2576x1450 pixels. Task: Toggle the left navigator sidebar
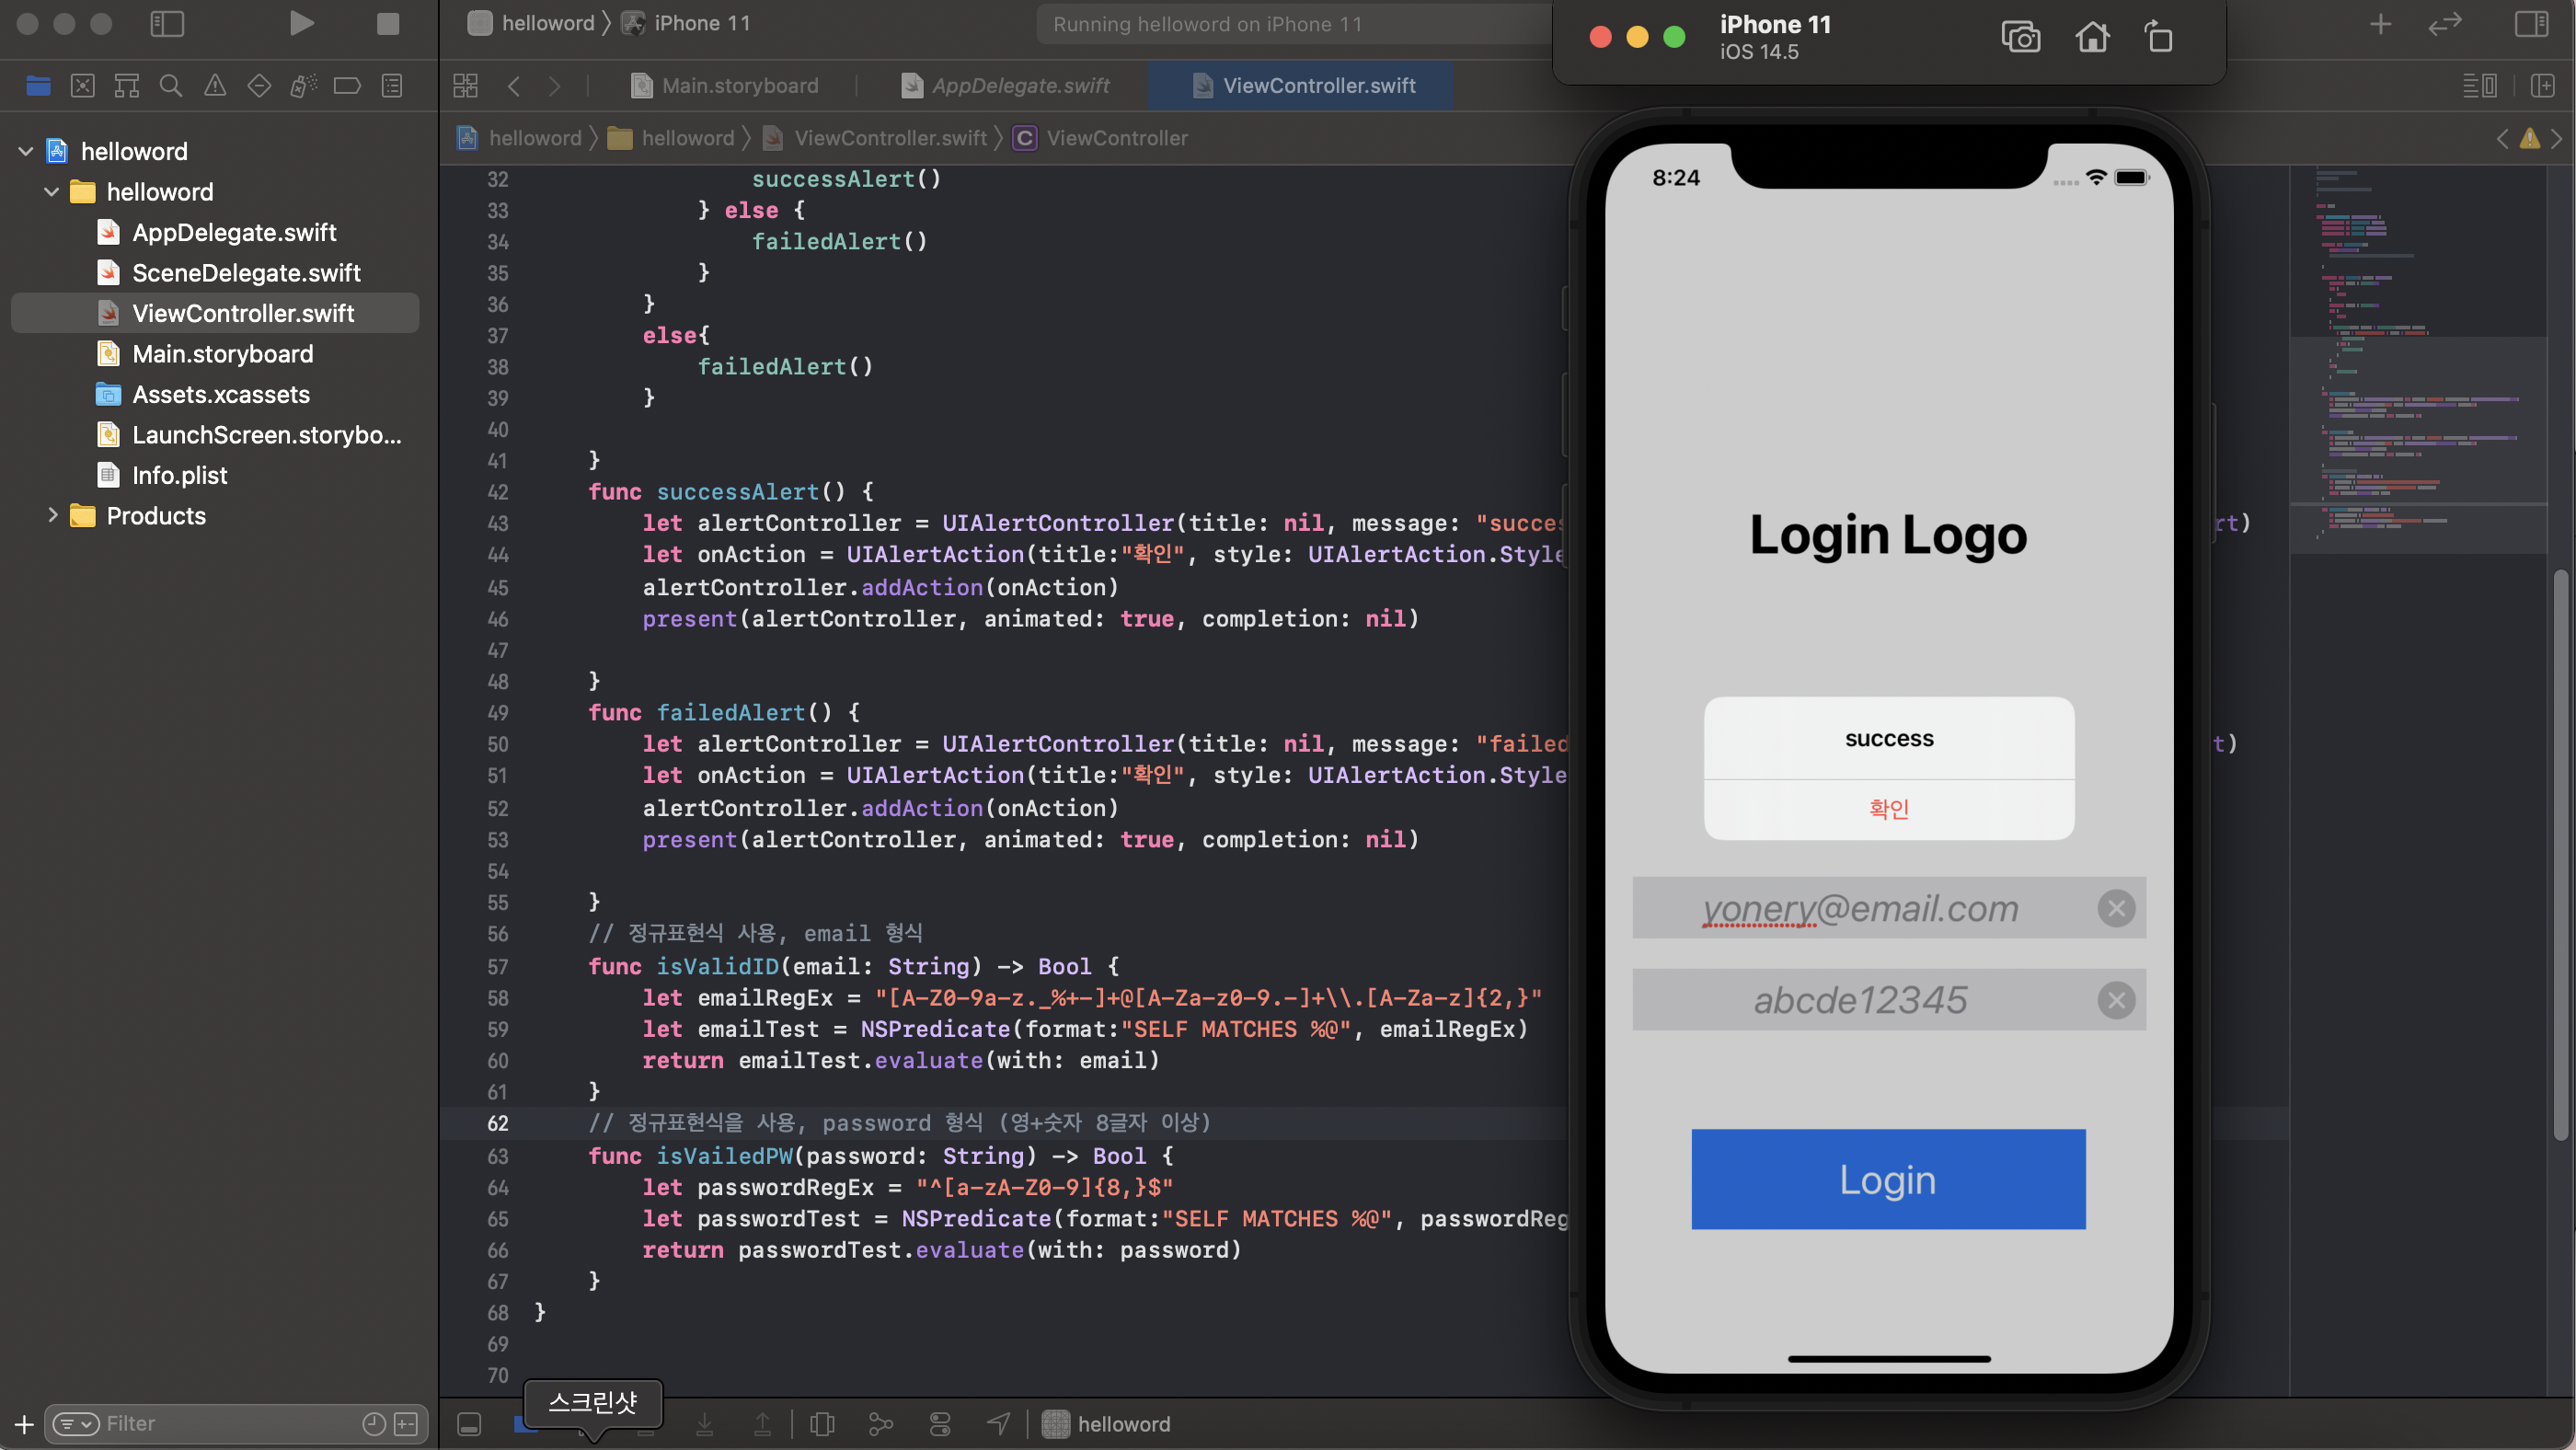[x=167, y=24]
